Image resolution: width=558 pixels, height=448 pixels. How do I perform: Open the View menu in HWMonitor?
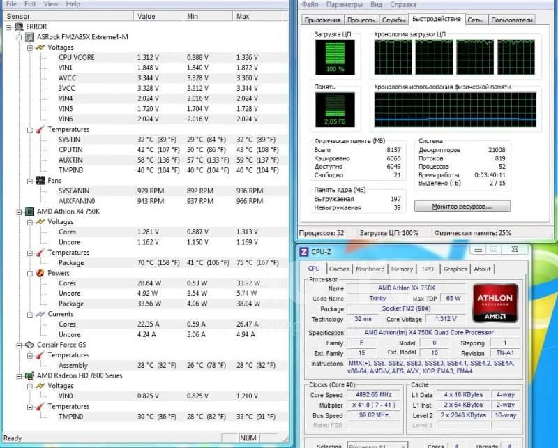[50, 4]
